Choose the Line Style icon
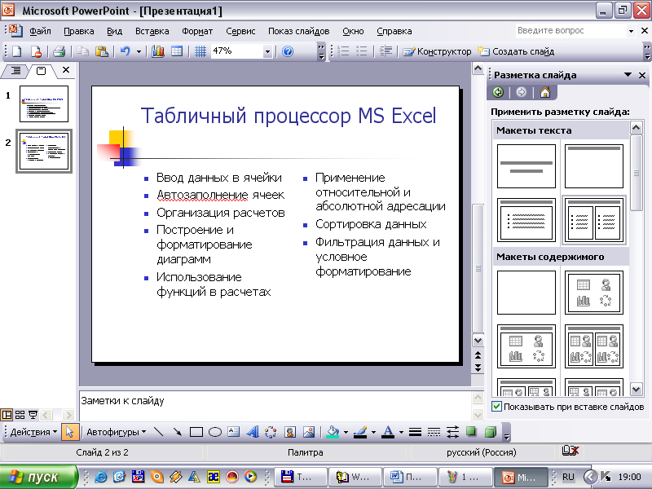 coord(415,432)
